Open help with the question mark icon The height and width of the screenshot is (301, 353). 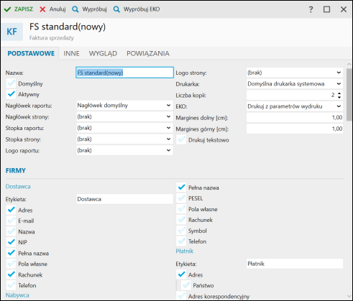tap(311, 9)
